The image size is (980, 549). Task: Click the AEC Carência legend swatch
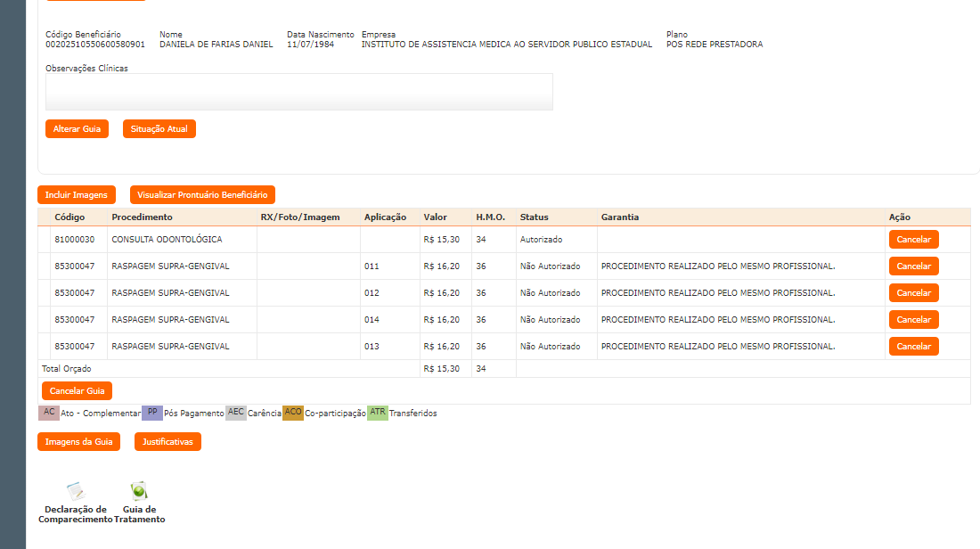[x=235, y=413]
